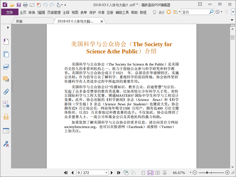Open the 文件 menu
Viewport: 236px width, 177px height.
pyautogui.click(x=10, y=12)
